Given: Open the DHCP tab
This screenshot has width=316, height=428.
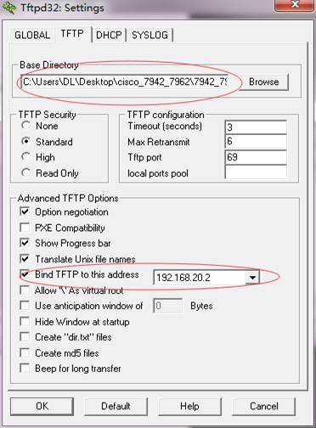Looking at the screenshot, I should coord(109,35).
